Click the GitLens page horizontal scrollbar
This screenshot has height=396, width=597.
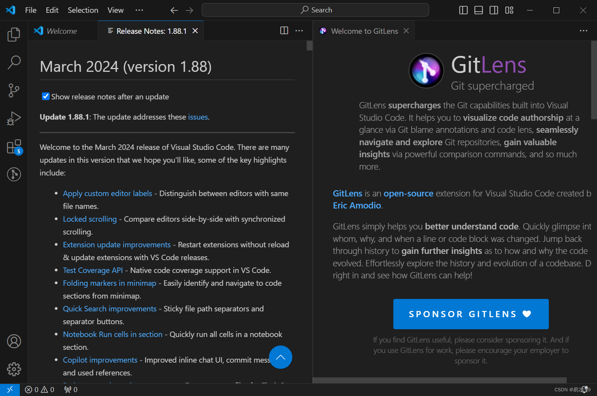(440, 380)
